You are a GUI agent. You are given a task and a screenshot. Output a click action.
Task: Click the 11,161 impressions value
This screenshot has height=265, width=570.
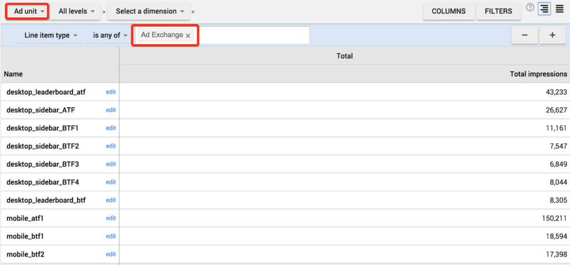click(x=557, y=128)
